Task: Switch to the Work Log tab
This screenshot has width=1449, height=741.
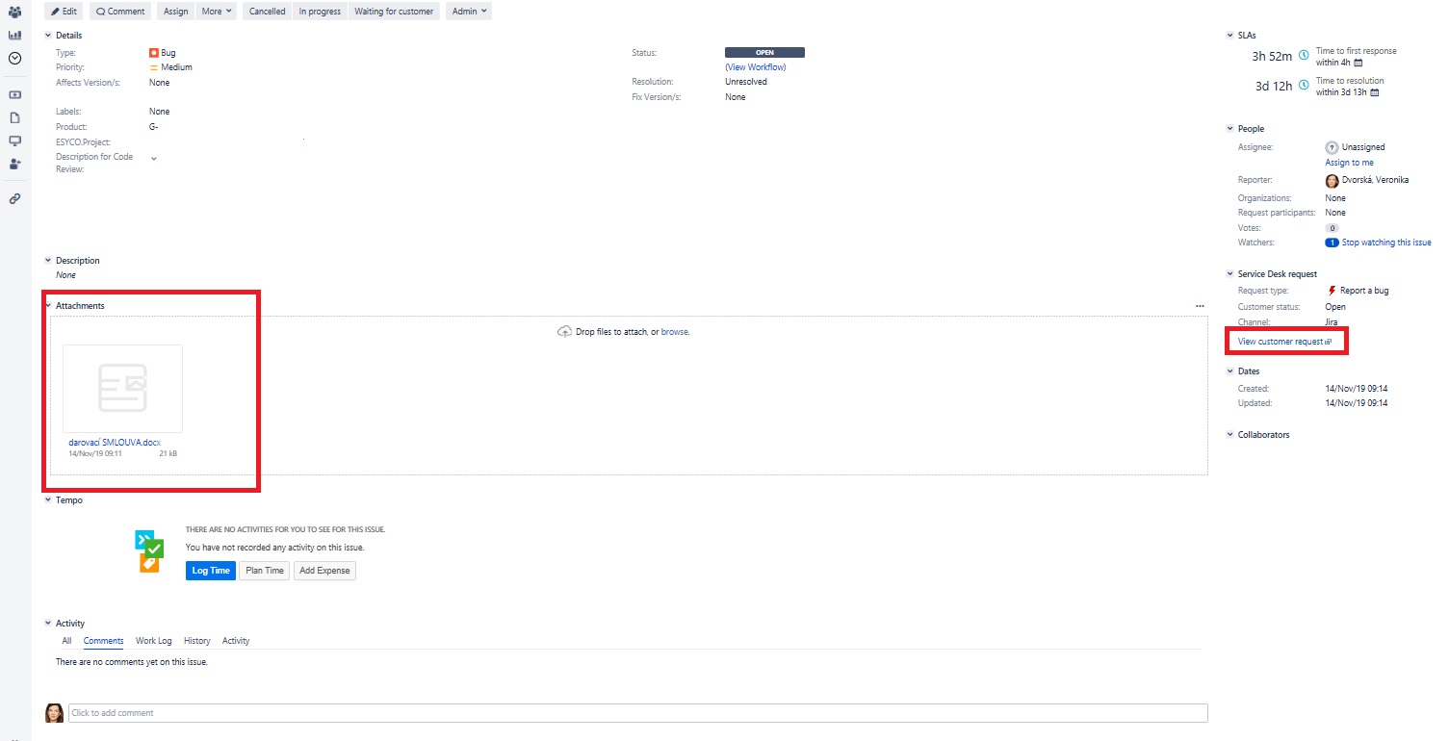Action: point(154,641)
